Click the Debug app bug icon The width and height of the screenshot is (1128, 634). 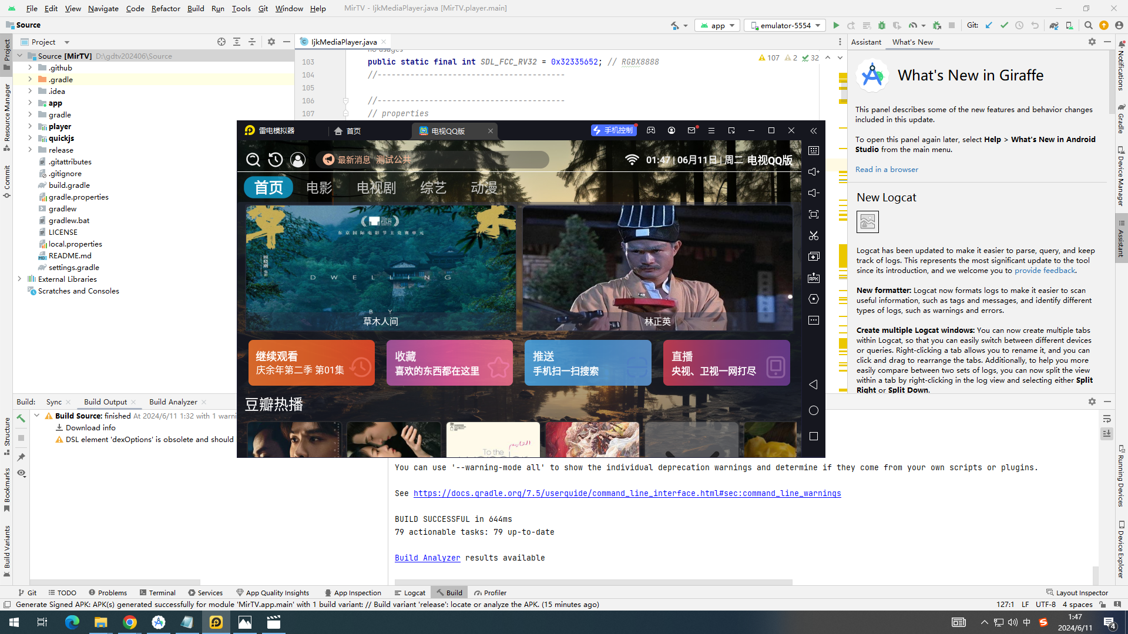pos(881,25)
